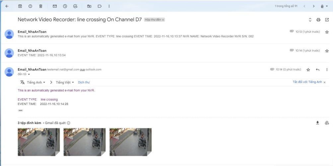Open the Tiếng Anh source language dropdown

pos(36,82)
